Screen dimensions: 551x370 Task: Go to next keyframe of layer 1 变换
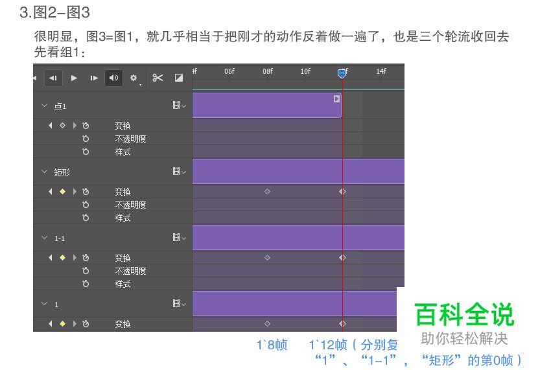(x=75, y=323)
